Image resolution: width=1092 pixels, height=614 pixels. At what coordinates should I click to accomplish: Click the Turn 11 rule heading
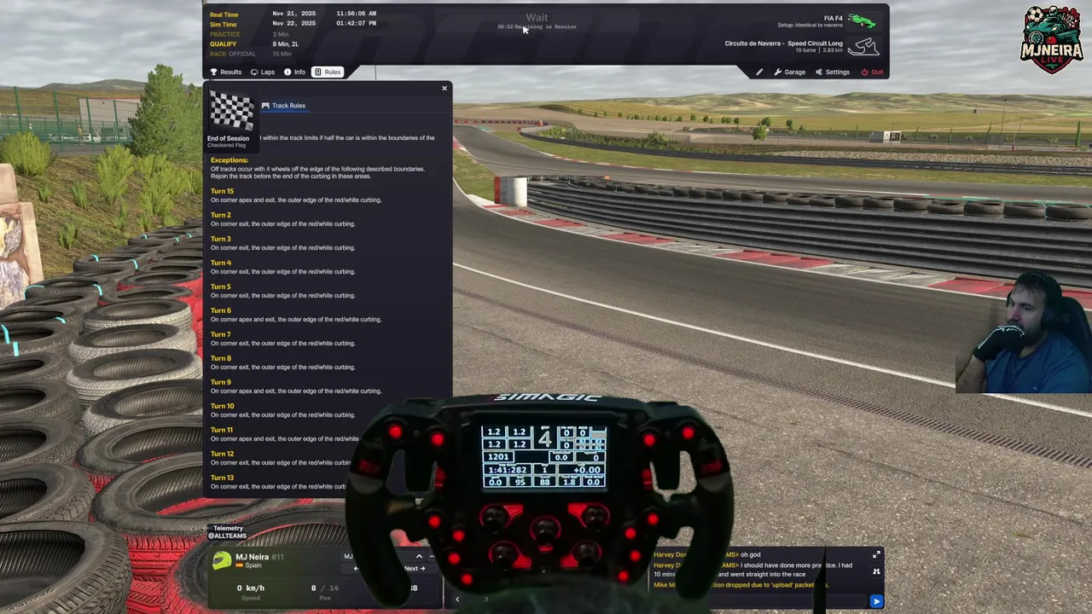point(222,430)
